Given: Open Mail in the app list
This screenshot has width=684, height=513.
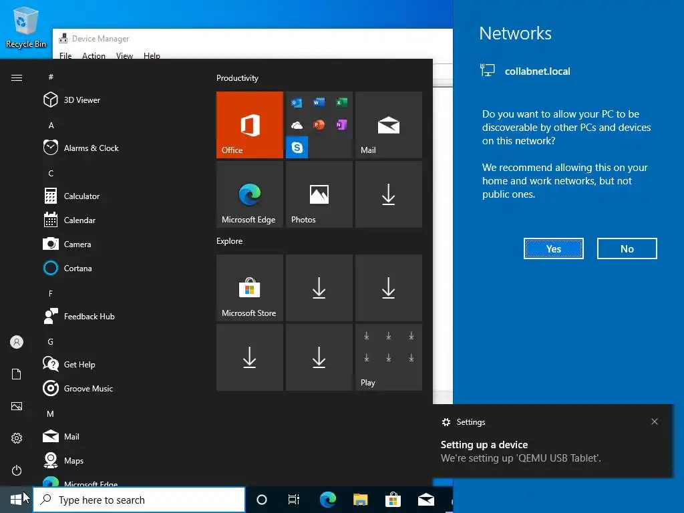Looking at the screenshot, I should click(118, 436).
